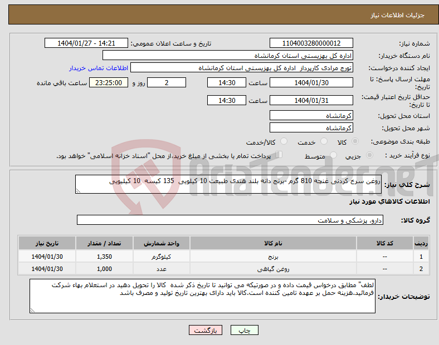
Task: Click the request creator field تورج مرادی
Action: point(242,68)
